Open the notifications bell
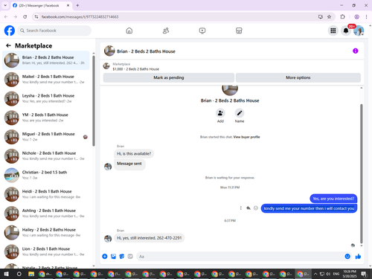The height and width of the screenshot is (279, 372). point(346,31)
